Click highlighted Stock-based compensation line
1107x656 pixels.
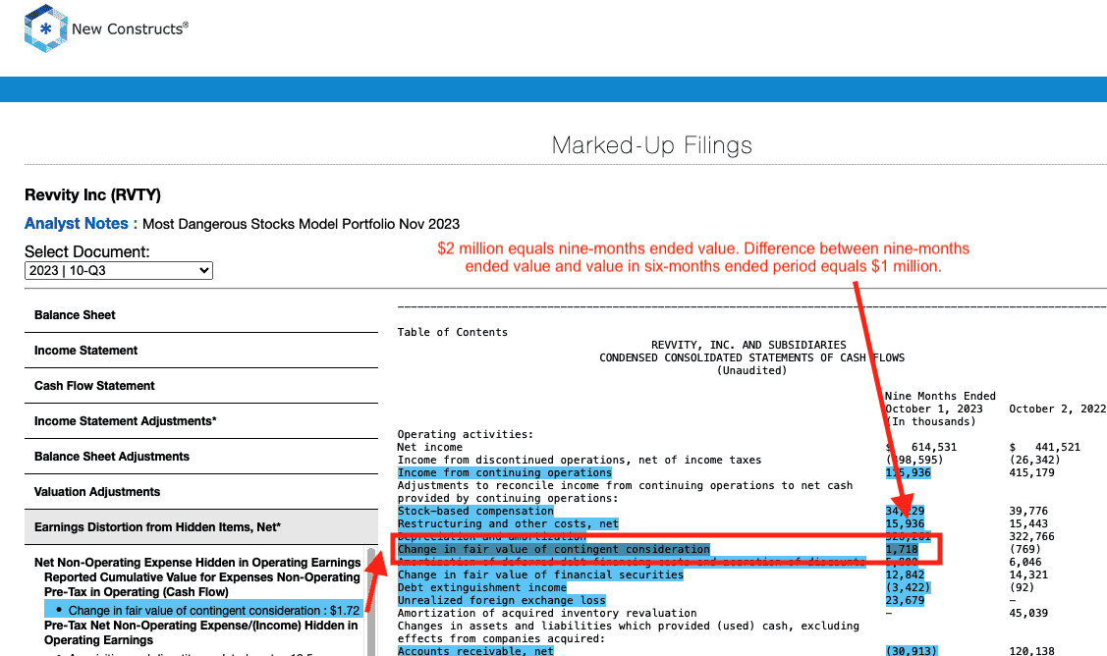click(475, 512)
